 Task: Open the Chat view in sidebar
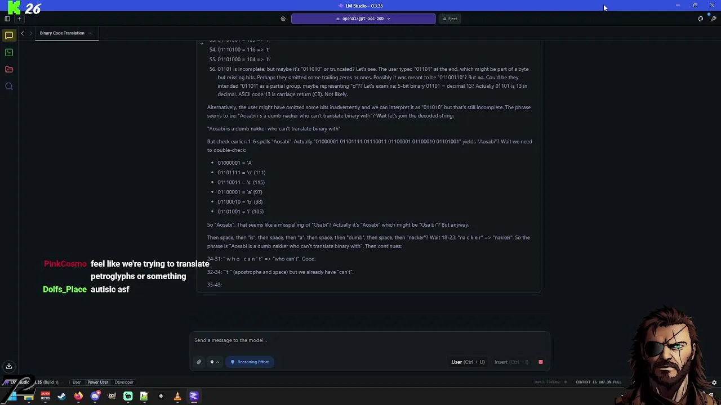point(9,35)
